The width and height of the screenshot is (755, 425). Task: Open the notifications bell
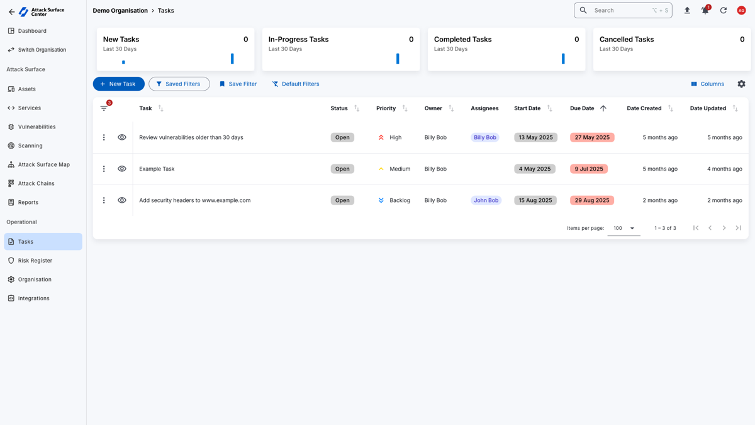coord(705,10)
